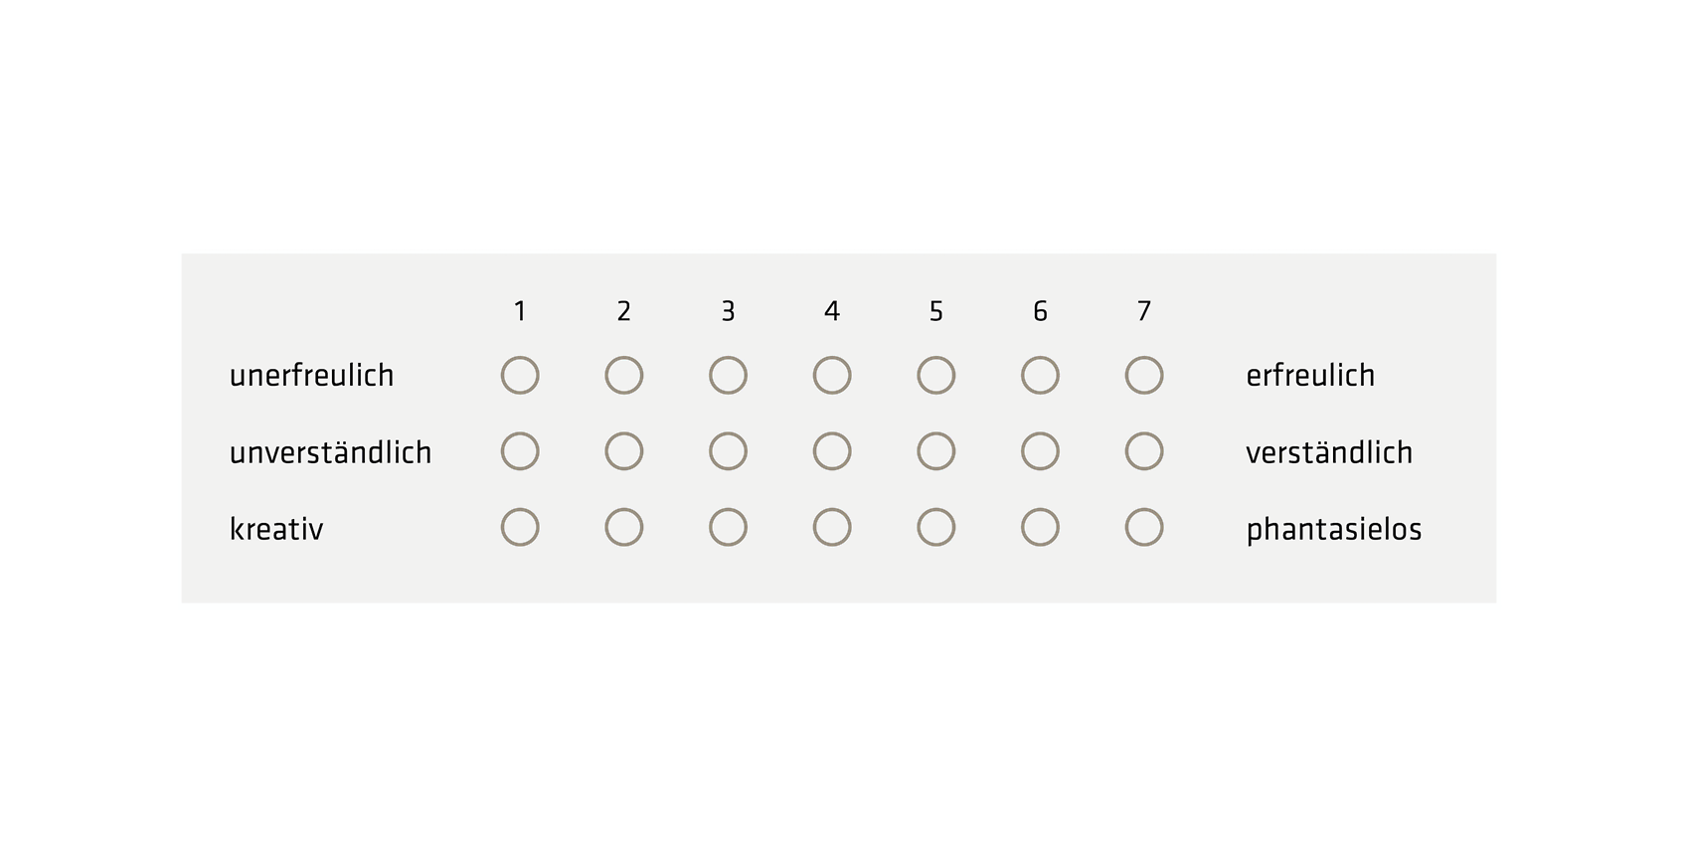Click column header number 4
Screen dimensions: 1690x845
pyautogui.click(x=832, y=311)
